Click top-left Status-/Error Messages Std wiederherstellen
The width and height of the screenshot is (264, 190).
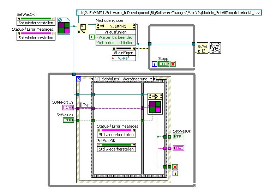click(36, 38)
